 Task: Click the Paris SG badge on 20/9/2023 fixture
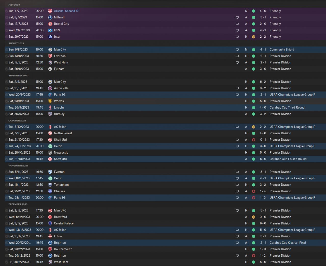click(x=50, y=95)
